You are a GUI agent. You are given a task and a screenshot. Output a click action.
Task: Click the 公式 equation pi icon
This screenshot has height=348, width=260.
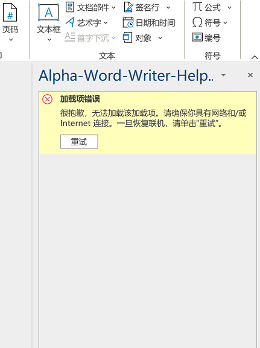coord(197,7)
